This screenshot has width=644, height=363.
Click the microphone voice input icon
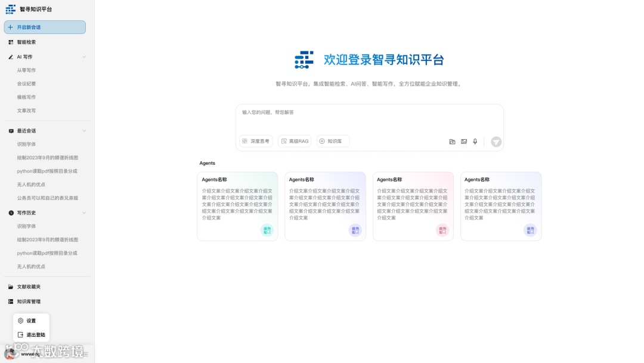click(475, 141)
